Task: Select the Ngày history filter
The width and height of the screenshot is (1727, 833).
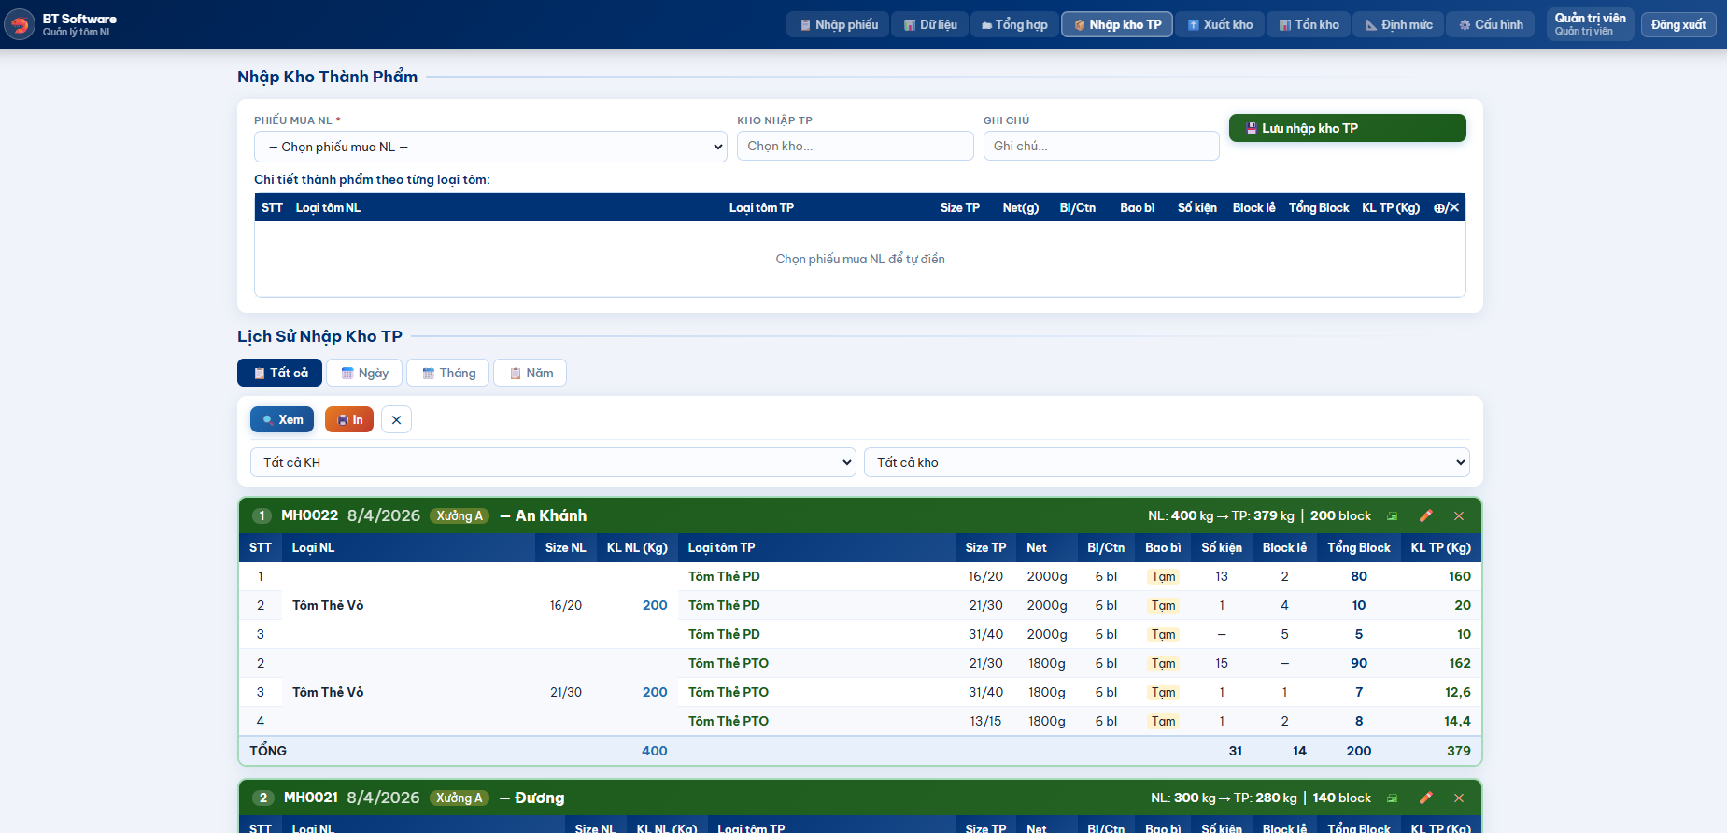Action: [x=364, y=374]
